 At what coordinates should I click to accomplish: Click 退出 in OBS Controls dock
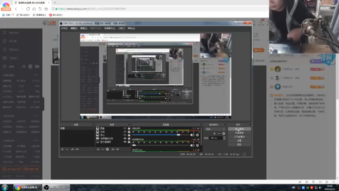(x=239, y=144)
